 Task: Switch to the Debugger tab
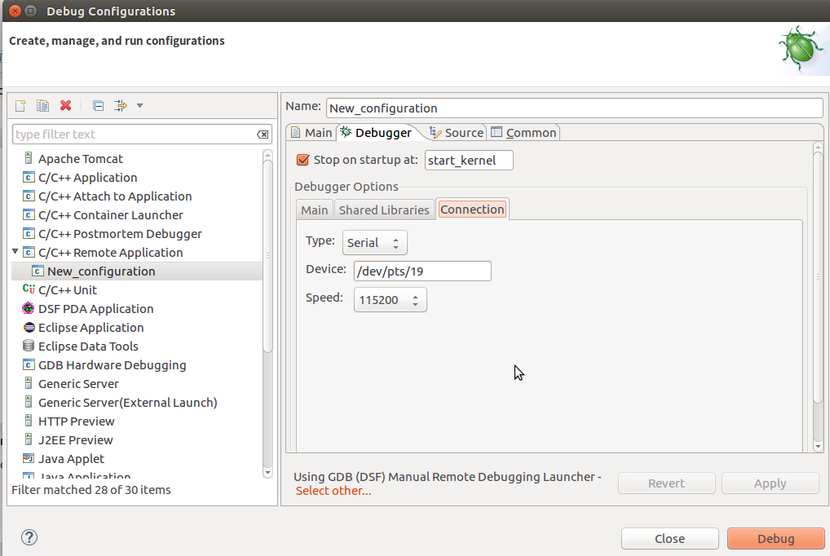pyautogui.click(x=377, y=132)
